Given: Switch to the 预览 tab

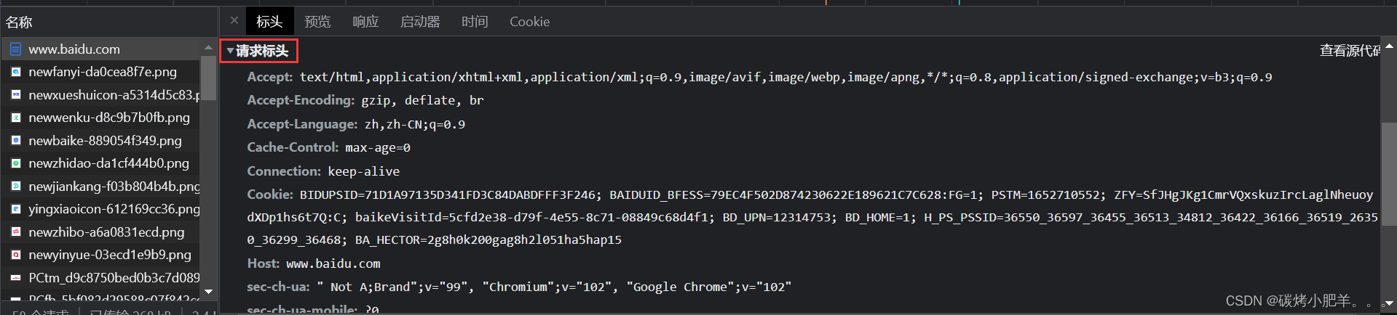Looking at the screenshot, I should click(x=317, y=22).
